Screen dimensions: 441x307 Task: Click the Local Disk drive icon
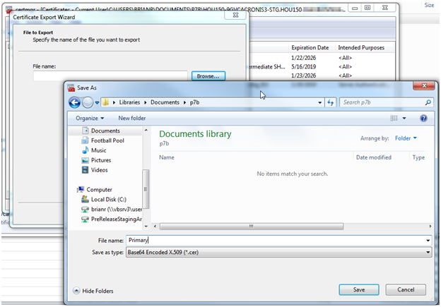[85, 199]
